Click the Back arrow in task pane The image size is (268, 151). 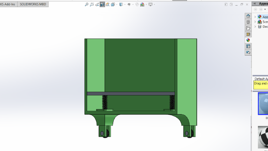[x=255, y=9]
